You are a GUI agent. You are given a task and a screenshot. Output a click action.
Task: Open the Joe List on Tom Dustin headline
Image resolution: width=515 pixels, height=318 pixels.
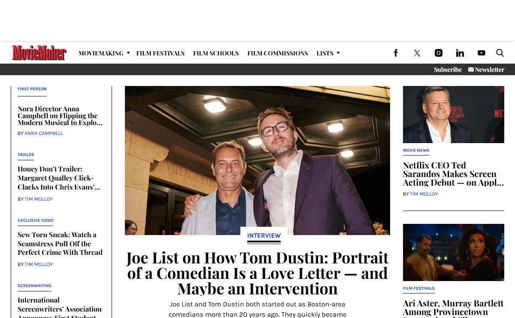coord(257,273)
